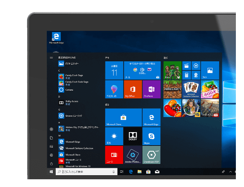
Task: Open the Paint 3D tile
Action: 114,89
